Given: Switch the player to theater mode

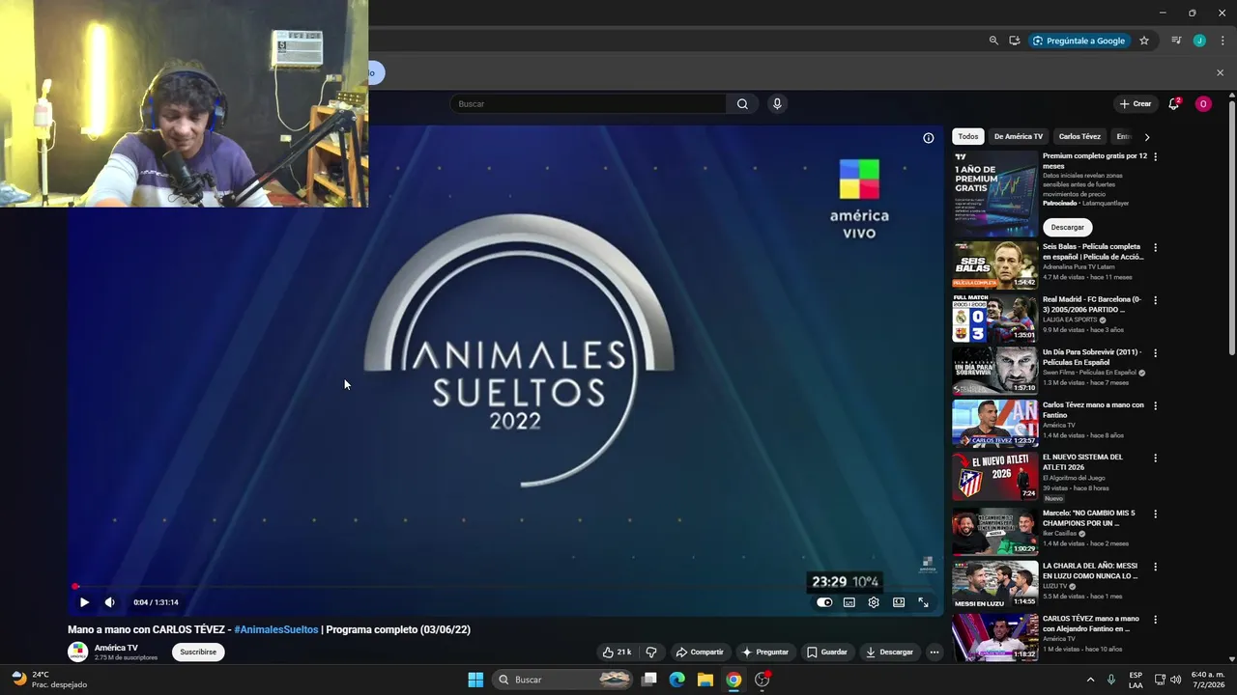Looking at the screenshot, I should (899, 602).
